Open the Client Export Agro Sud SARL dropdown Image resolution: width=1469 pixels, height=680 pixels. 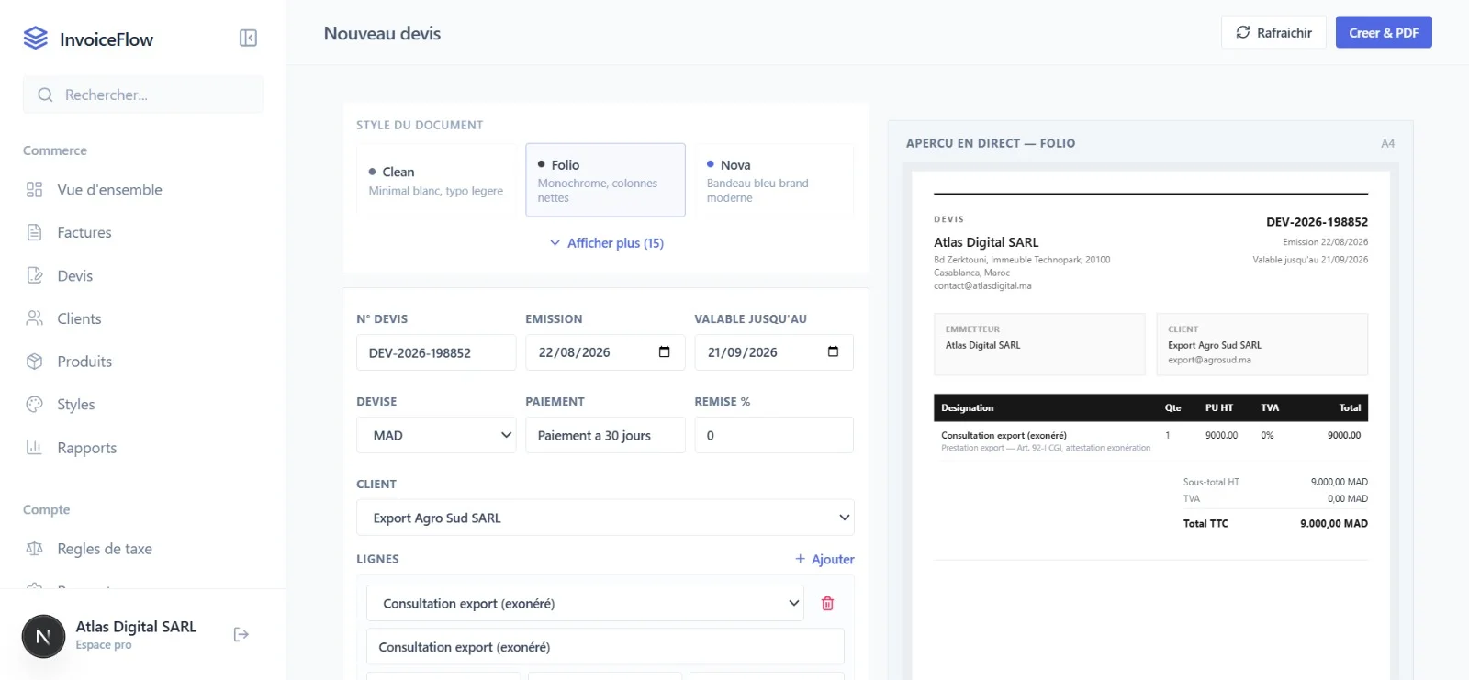(x=605, y=518)
